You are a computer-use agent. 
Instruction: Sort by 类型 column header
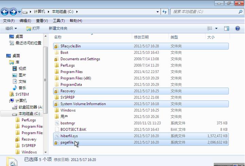[174, 37]
